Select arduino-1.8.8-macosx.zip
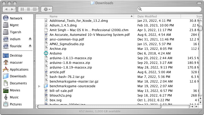 point(70,63)
